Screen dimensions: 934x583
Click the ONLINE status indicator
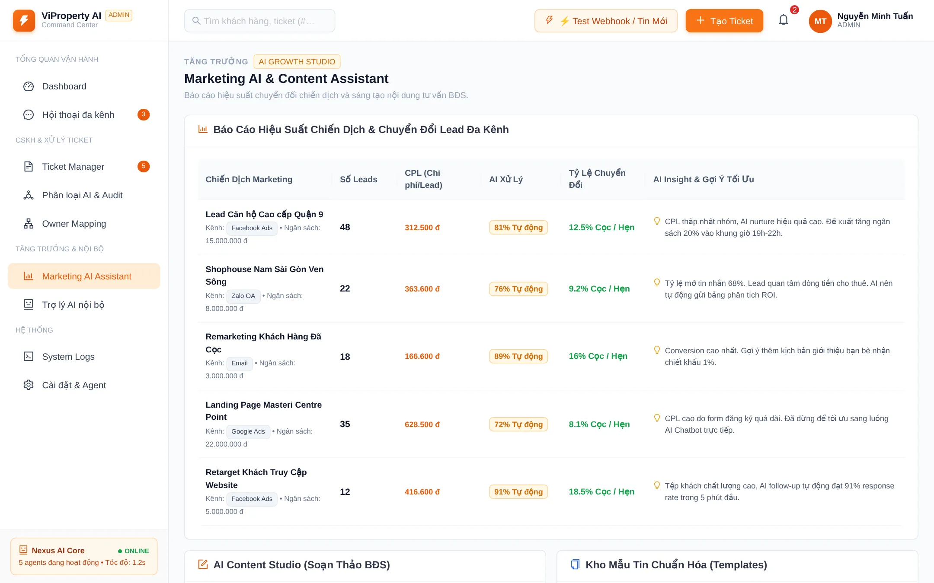(x=133, y=551)
